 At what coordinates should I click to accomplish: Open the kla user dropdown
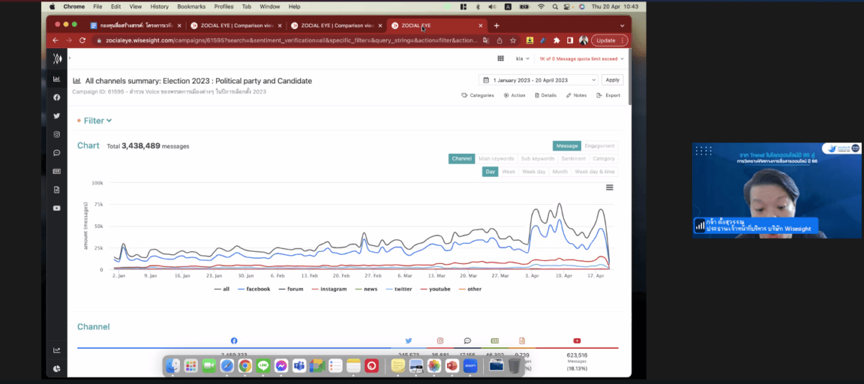(x=522, y=59)
